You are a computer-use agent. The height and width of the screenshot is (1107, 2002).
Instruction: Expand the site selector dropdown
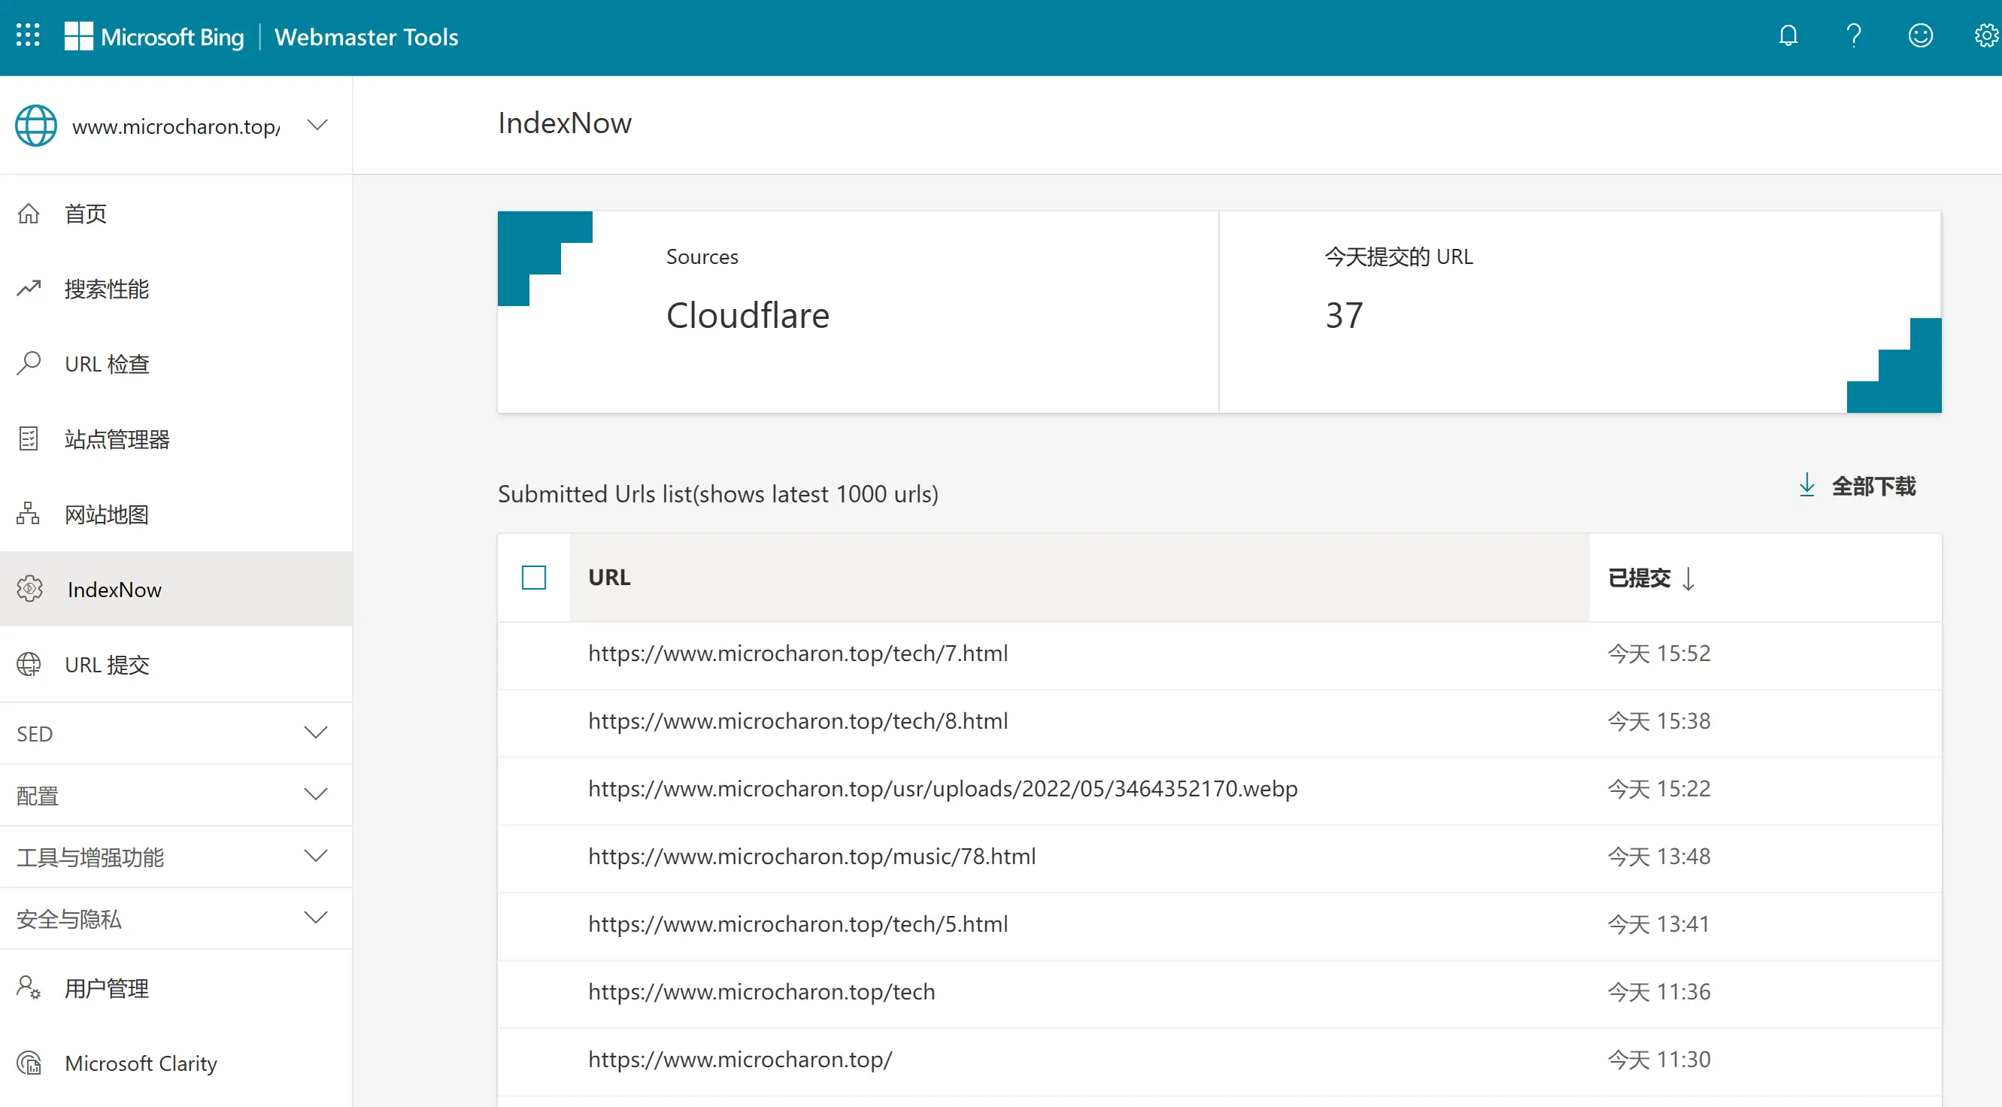point(317,124)
